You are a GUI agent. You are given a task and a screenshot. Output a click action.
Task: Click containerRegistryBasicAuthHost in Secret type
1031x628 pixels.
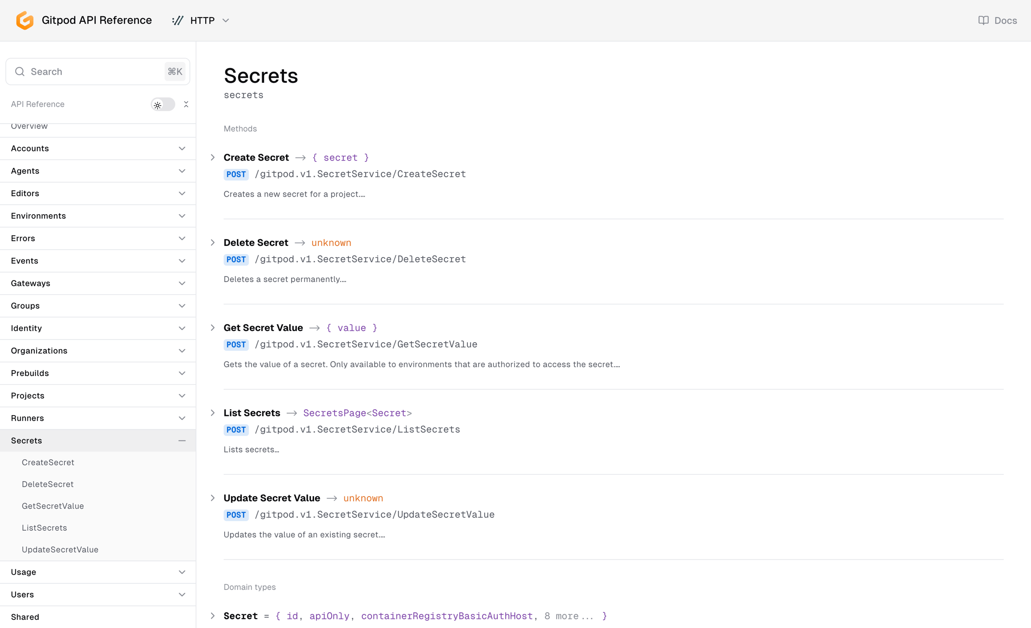tap(447, 616)
